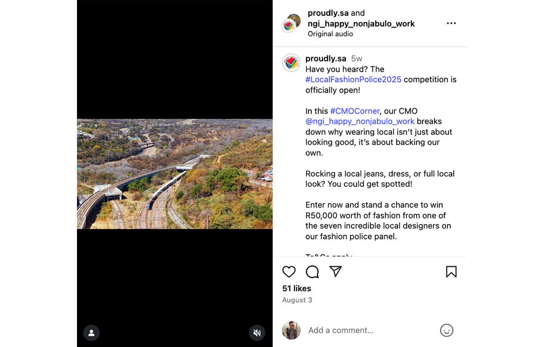
Task: Click the proudly.sa header profile picture
Action: [289, 26]
